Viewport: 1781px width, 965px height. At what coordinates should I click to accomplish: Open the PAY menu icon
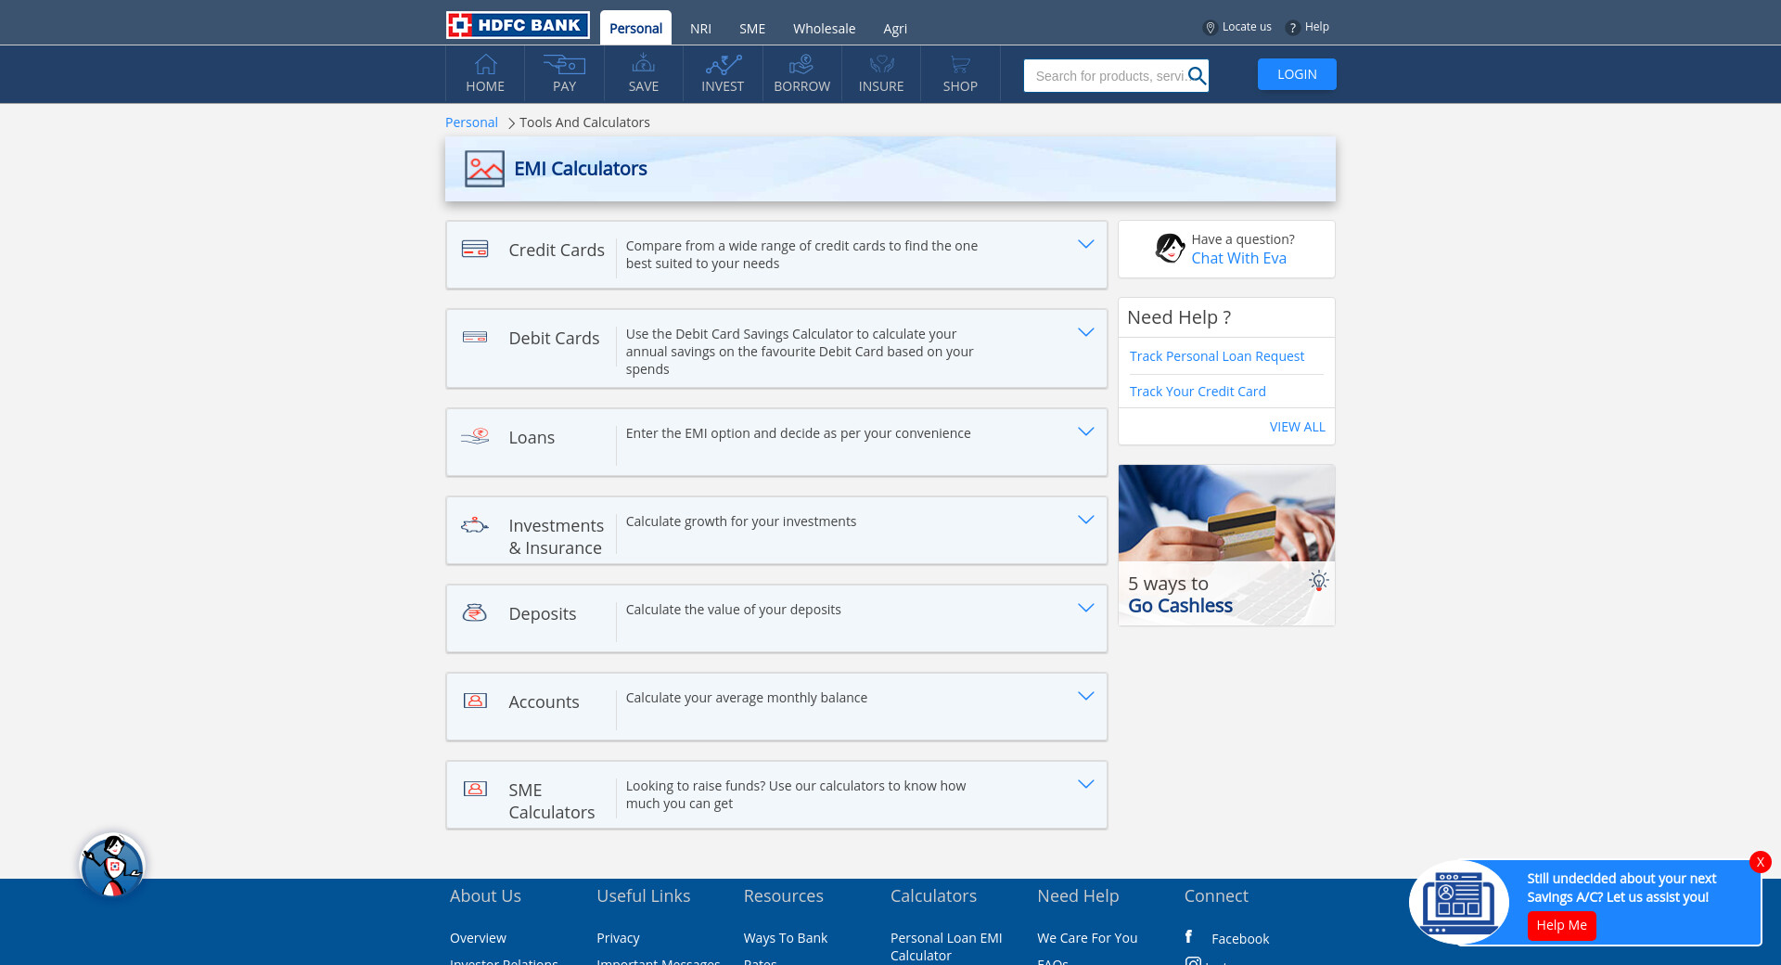click(x=564, y=64)
